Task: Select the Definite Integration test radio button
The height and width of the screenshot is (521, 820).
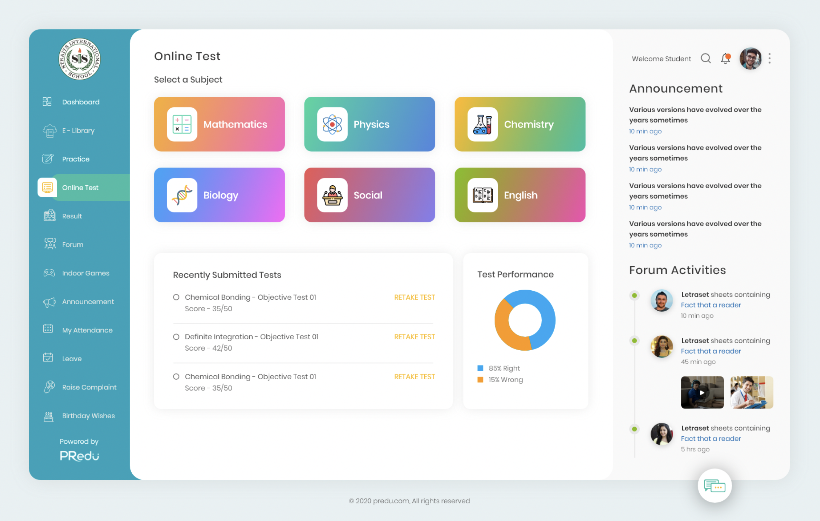Action: 176,337
